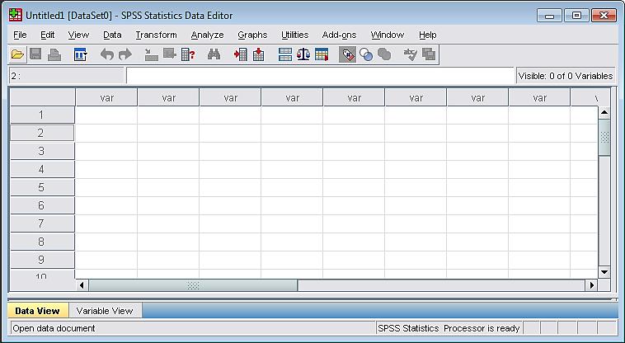Click the Print icon
The width and height of the screenshot is (625, 343).
tap(54, 54)
